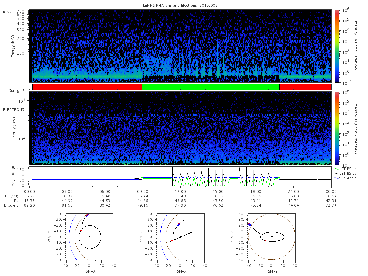
Task: Click the Dipole L value 75.34
Action: click(256, 205)
